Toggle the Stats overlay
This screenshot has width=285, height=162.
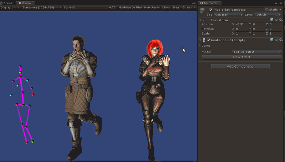[176, 7]
